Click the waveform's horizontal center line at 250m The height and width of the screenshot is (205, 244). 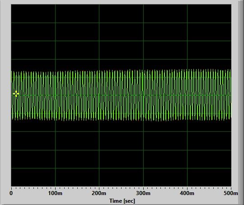(121, 95)
